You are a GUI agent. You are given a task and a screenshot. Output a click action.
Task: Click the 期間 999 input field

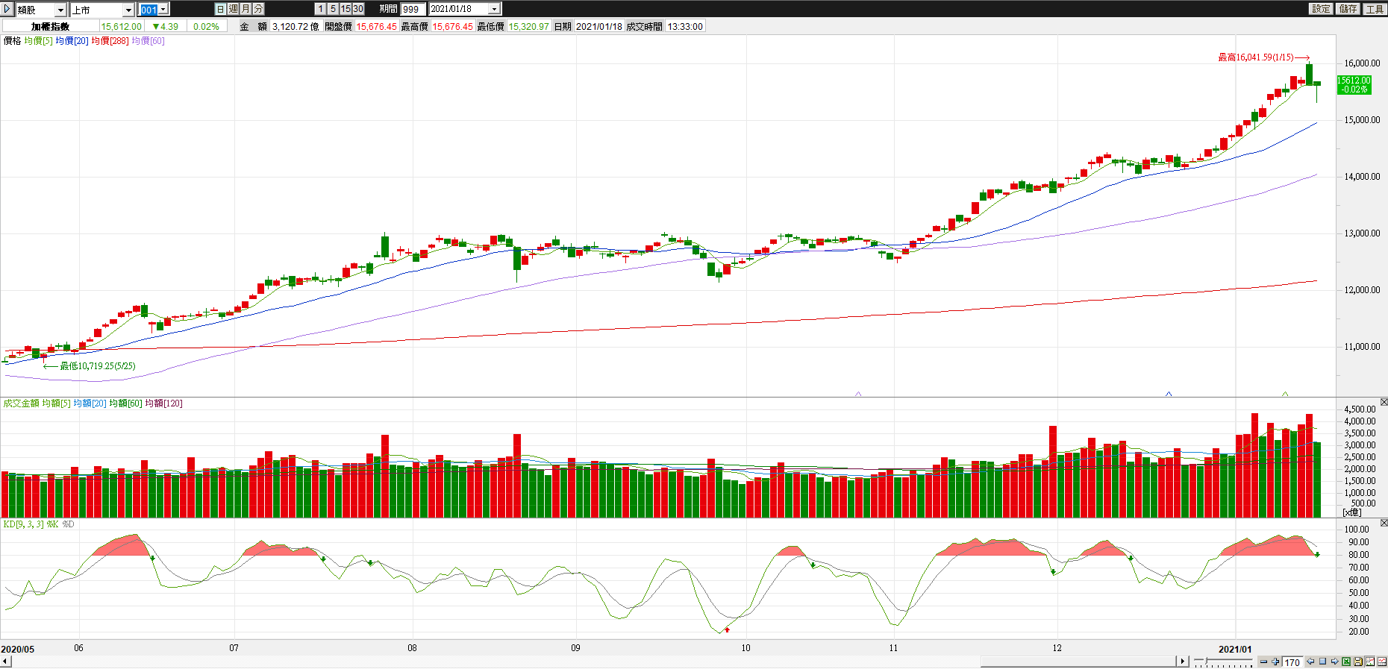tap(413, 9)
